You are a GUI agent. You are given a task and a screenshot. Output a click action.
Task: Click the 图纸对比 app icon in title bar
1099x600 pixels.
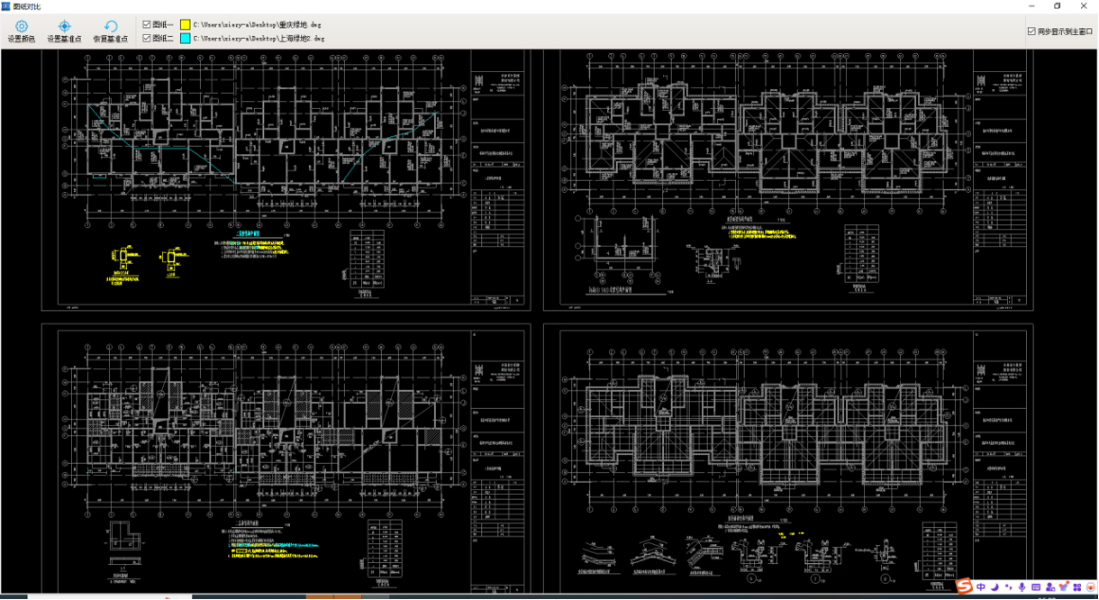[x=5, y=5]
